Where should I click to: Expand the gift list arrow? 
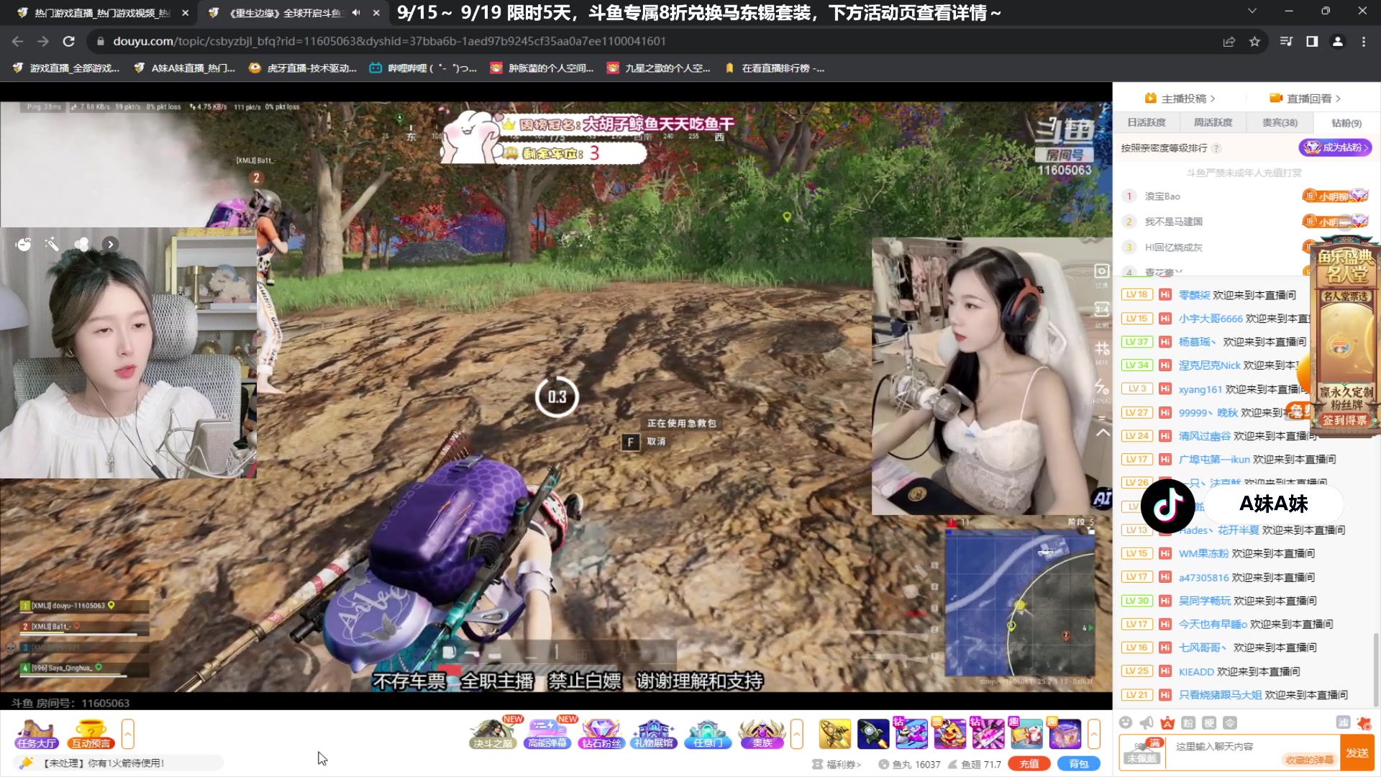click(1093, 734)
